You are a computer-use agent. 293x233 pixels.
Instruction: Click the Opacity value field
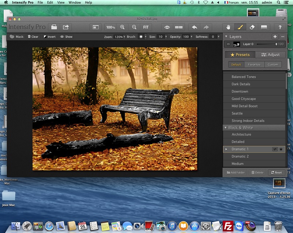[x=186, y=37]
